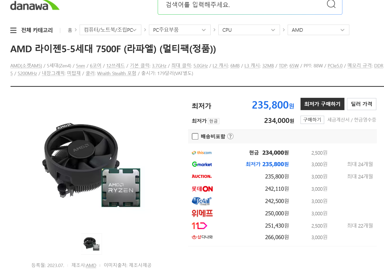Click 최대 22개월 installment for 11번가

[x=360, y=226]
